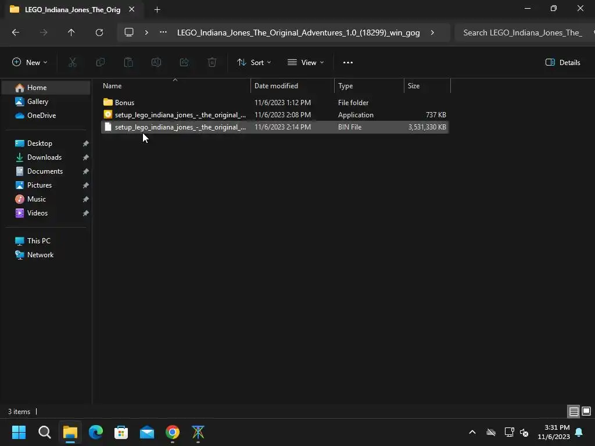Screen dimensions: 595x446
Task: Select the LEGO_Indiana_Jones_The_Orig tab
Action: click(x=72, y=9)
